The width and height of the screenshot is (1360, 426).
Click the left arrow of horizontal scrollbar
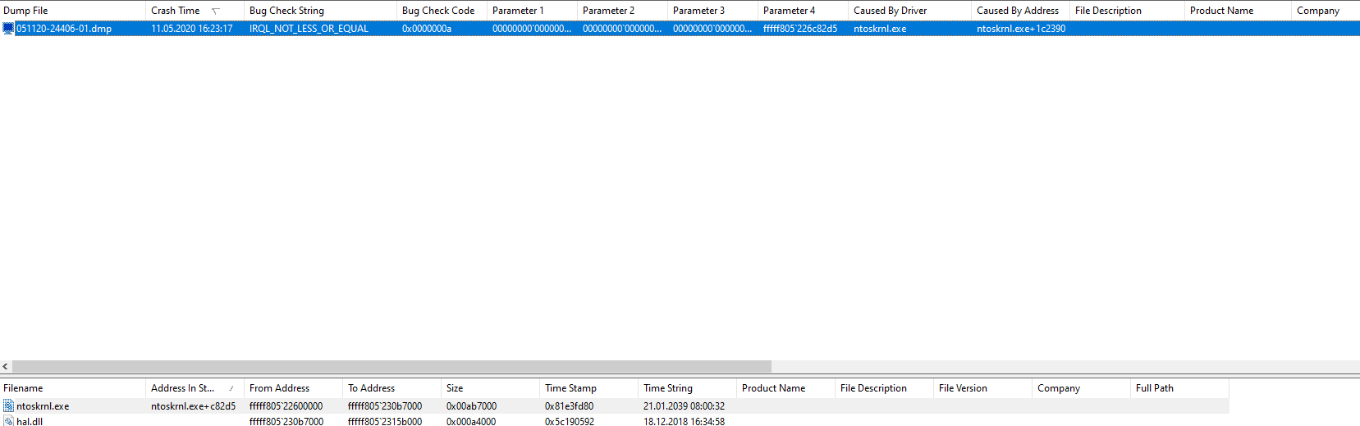coord(6,367)
